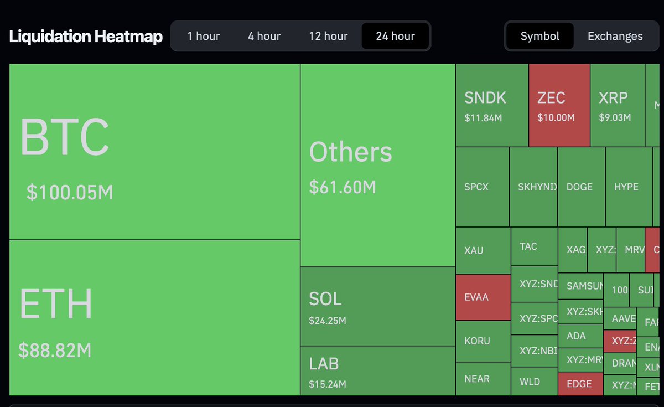Click the SKHYNIX heatmap tile
This screenshot has width=664, height=407.
[533, 187]
